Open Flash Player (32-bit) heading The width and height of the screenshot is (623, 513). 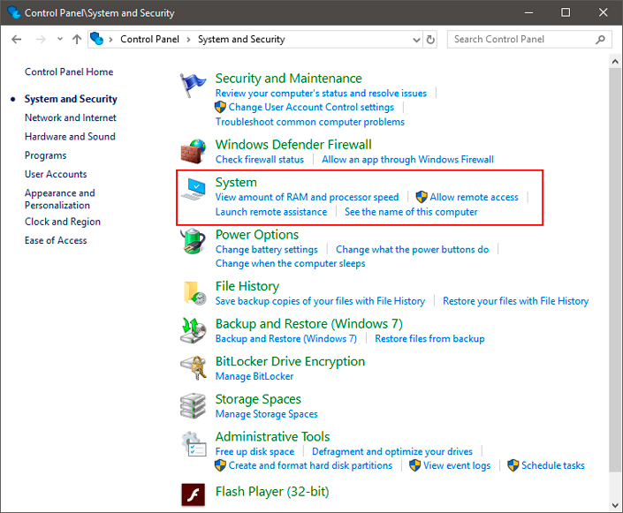tap(272, 492)
